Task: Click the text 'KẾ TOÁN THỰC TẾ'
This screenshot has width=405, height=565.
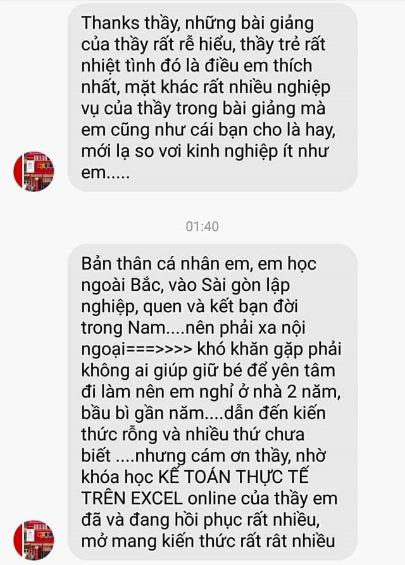Action: (234, 477)
